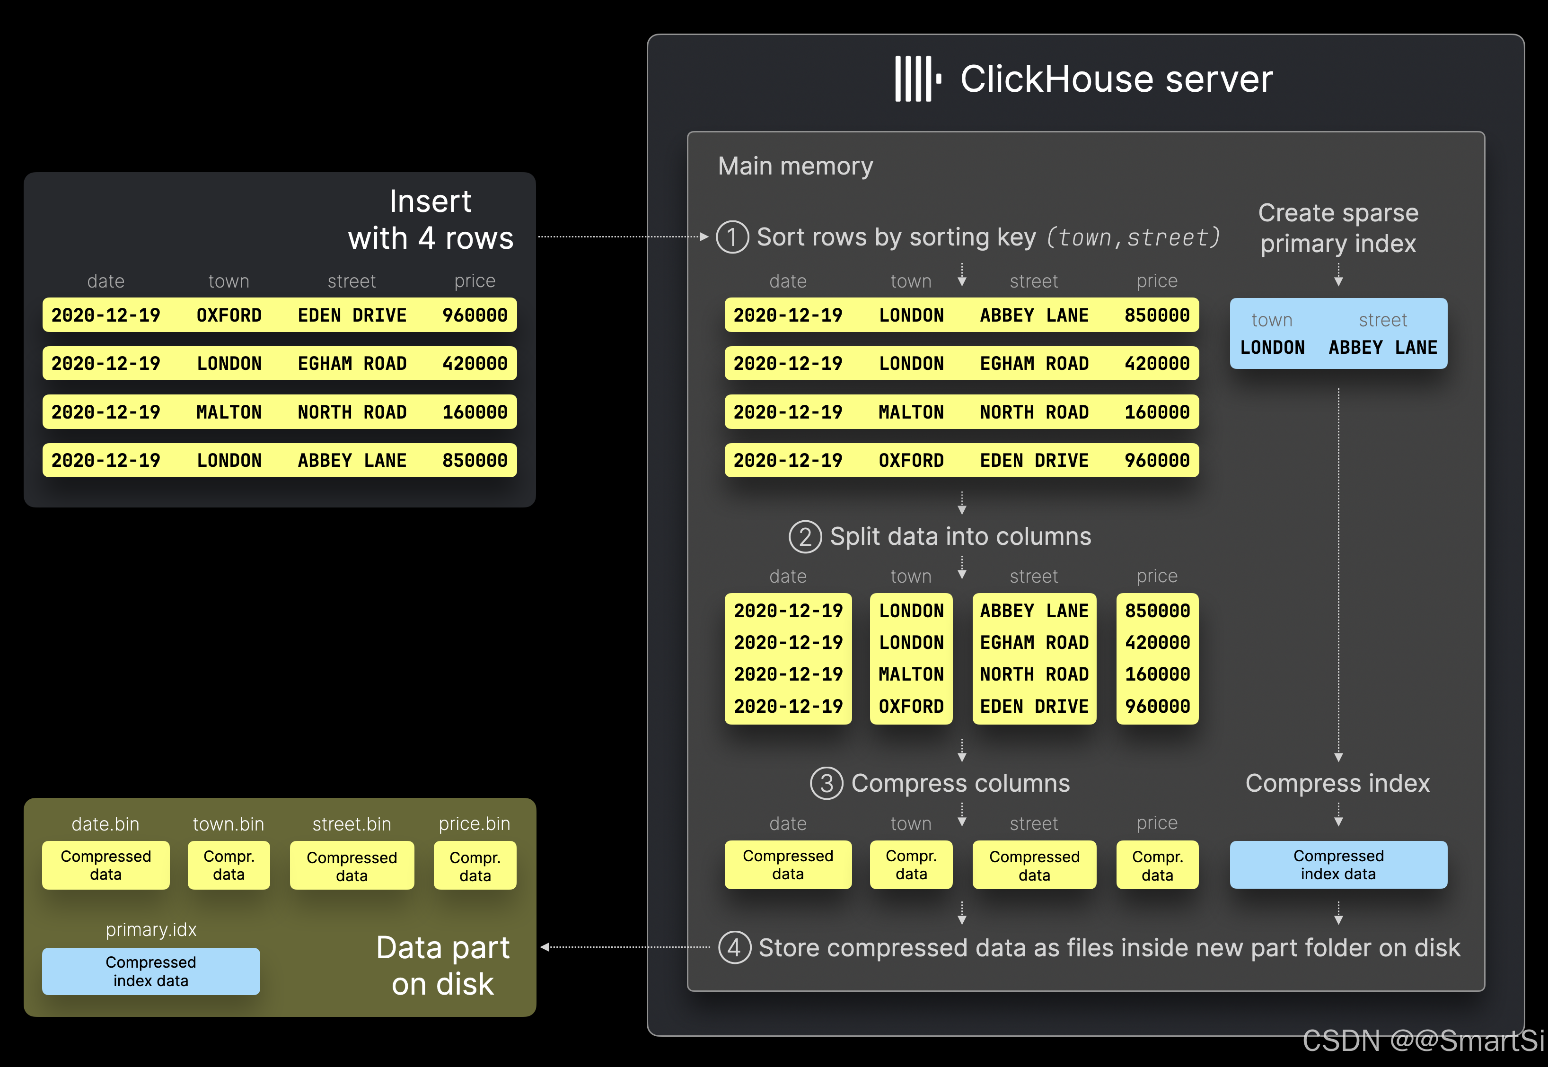1548x1067 pixels.
Task: Click "Compr. data" box under price in main memory
Action: (x=1157, y=865)
